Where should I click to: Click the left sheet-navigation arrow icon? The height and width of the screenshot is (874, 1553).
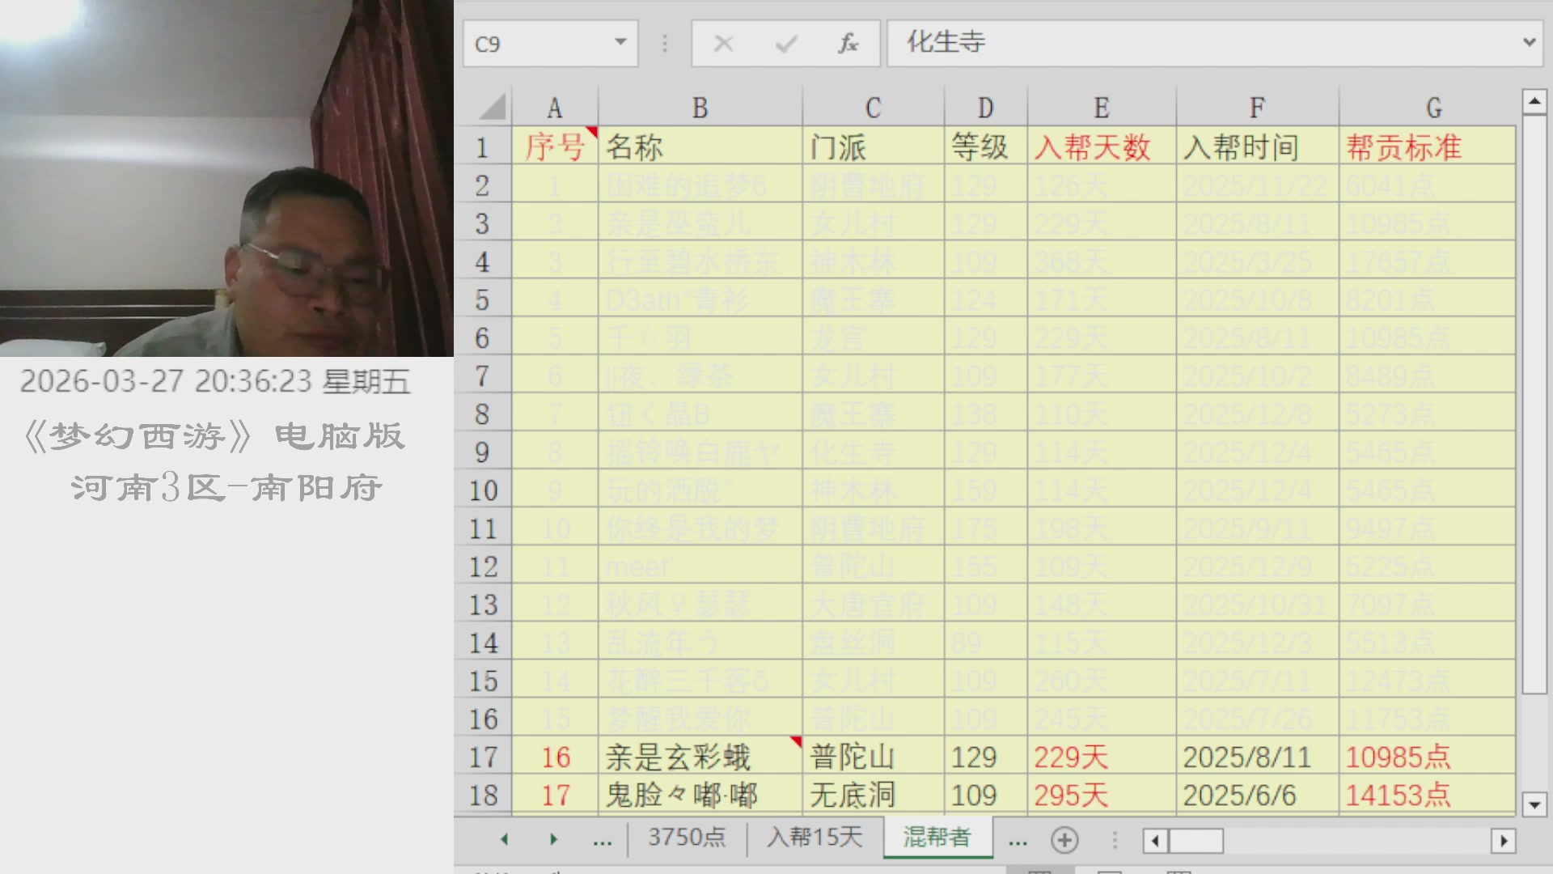tap(506, 840)
